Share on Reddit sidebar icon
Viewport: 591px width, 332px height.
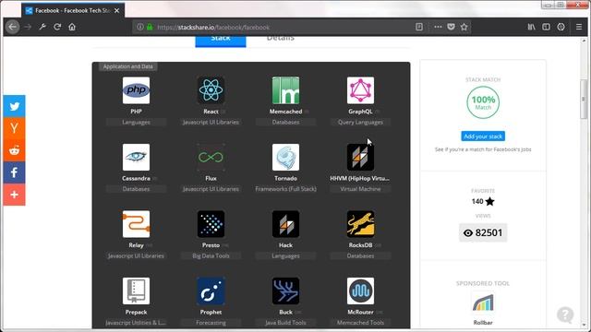[15, 150]
